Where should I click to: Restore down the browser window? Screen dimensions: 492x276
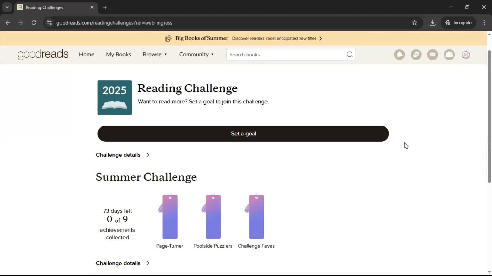(x=467, y=7)
